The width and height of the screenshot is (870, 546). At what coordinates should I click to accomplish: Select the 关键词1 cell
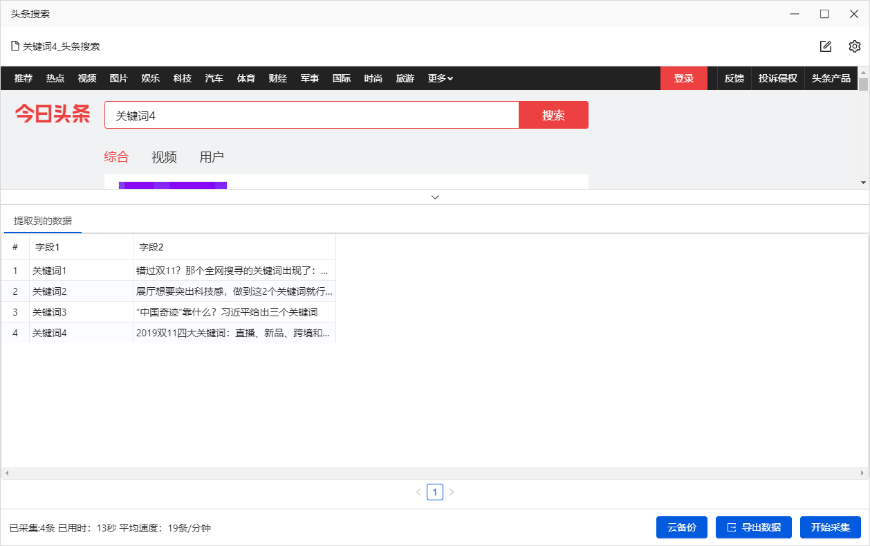[81, 271]
